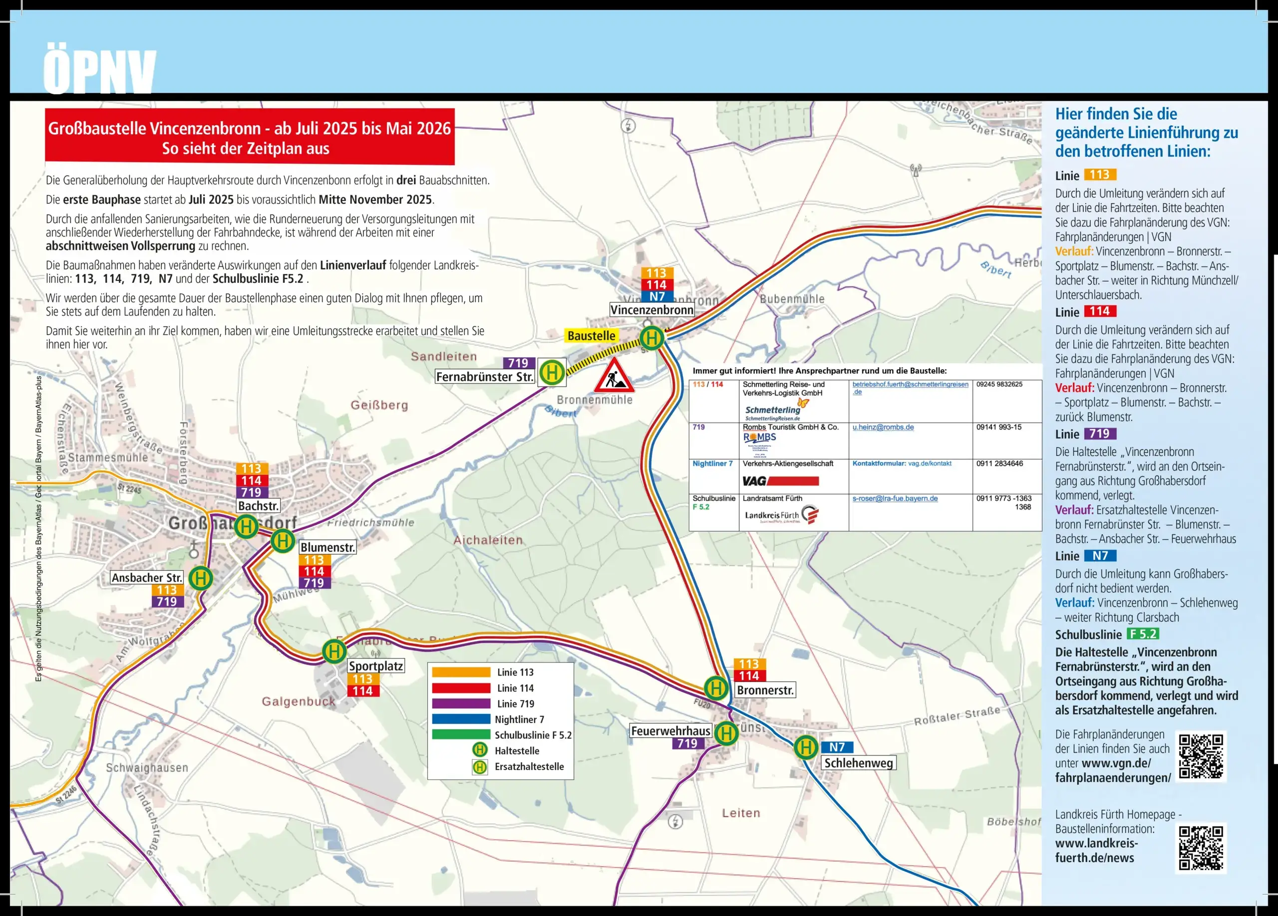1278x916 pixels.
Task: Click the 719 badge next to Fernabrünster Str.
Action: 518,363
